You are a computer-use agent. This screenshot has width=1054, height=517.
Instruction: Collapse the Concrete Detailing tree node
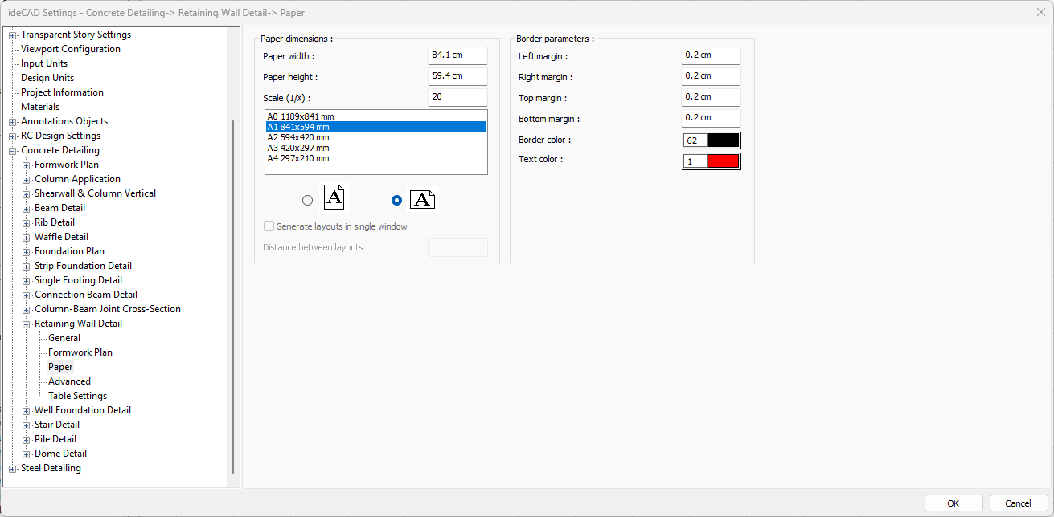tap(13, 151)
